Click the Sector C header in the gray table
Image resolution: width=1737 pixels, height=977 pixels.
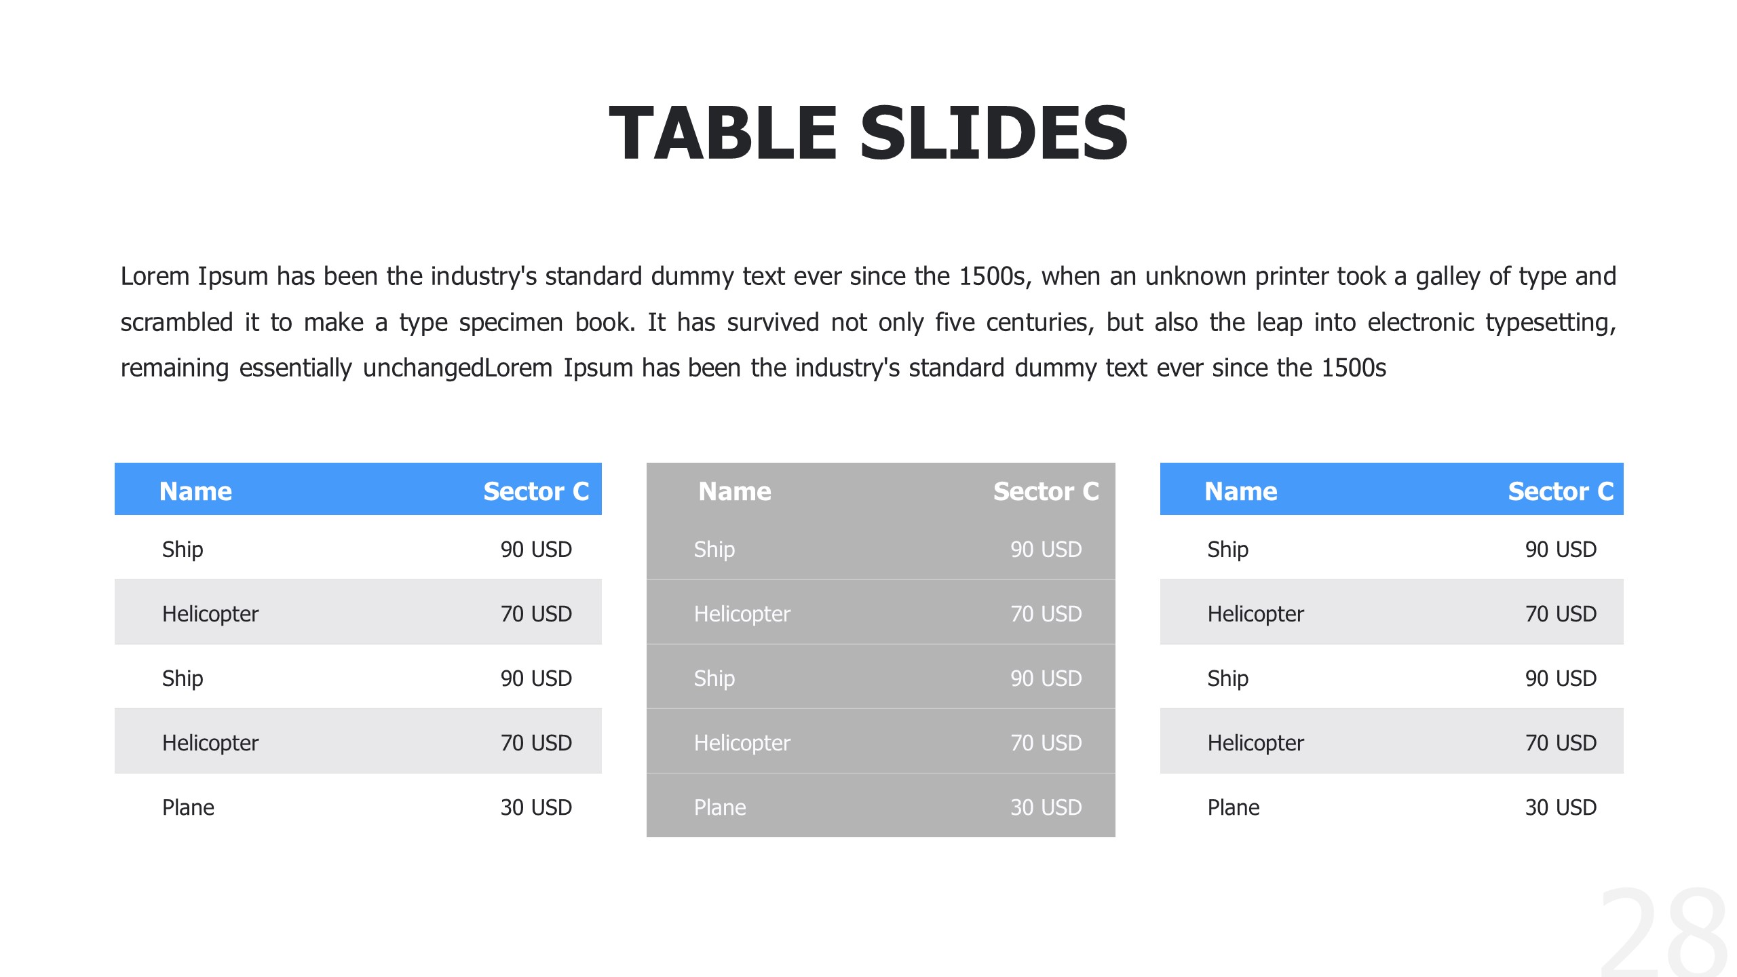point(1046,491)
